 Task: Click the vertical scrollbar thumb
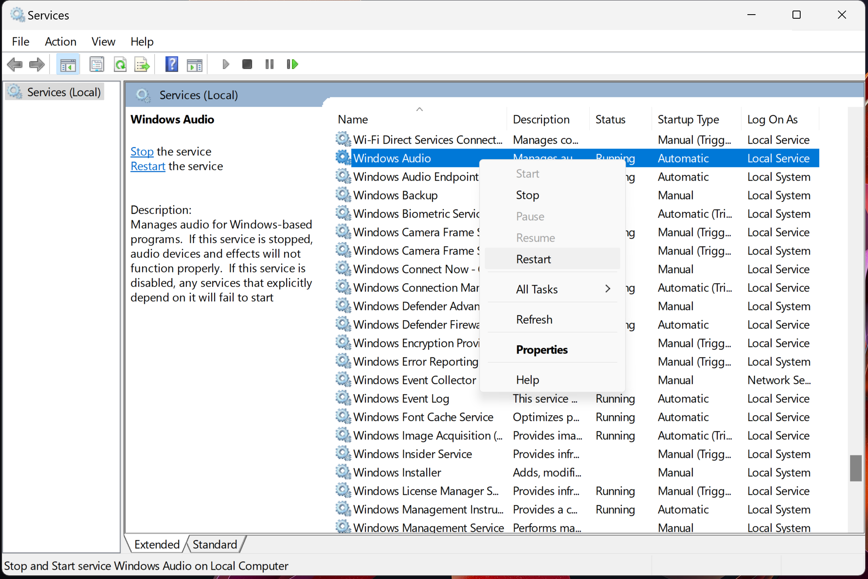click(855, 468)
